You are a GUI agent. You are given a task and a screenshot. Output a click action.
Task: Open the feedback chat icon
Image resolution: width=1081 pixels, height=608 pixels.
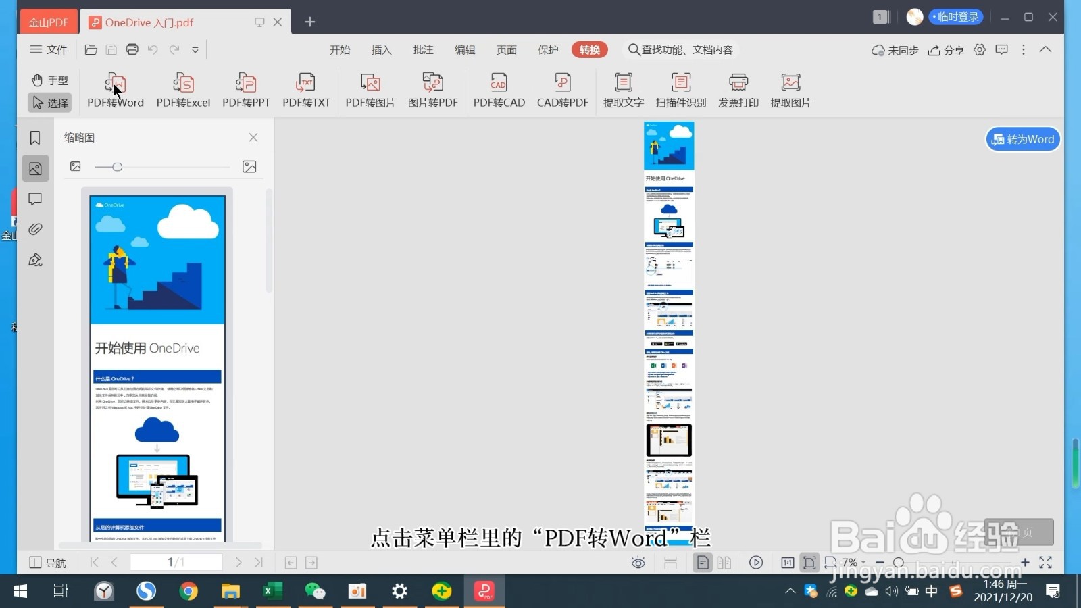pos(1002,49)
